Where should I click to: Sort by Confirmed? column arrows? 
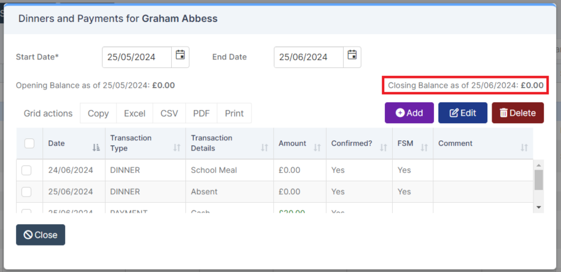tap(384, 148)
